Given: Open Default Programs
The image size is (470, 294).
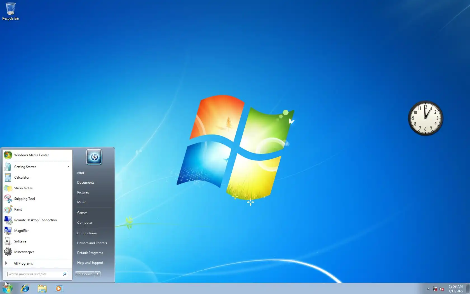Looking at the screenshot, I should (x=90, y=253).
